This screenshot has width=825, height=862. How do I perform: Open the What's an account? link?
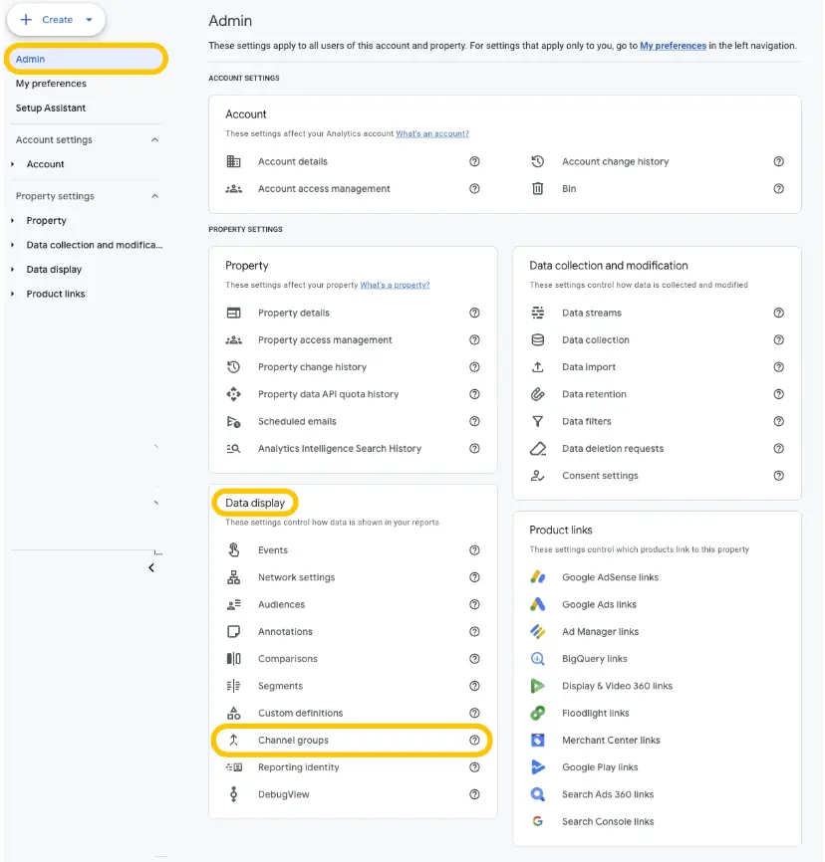(432, 133)
